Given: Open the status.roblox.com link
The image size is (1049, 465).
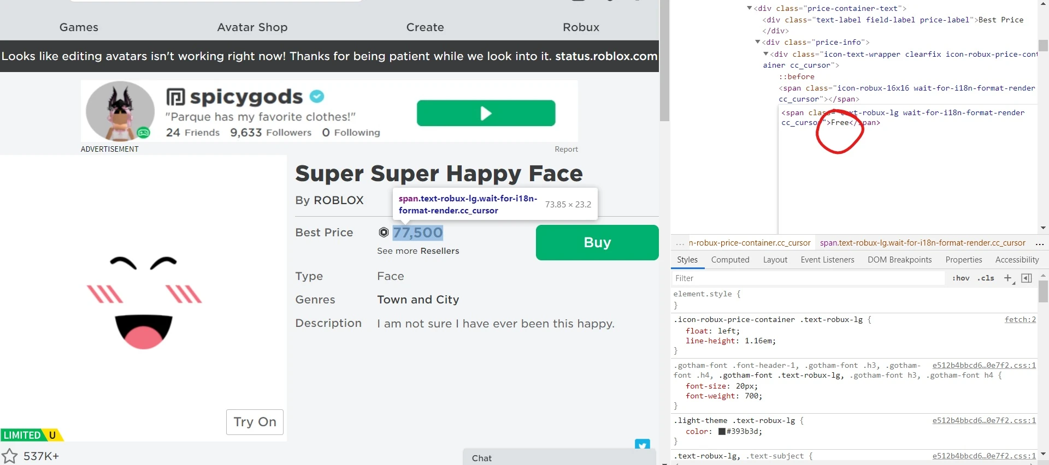Looking at the screenshot, I should (606, 56).
